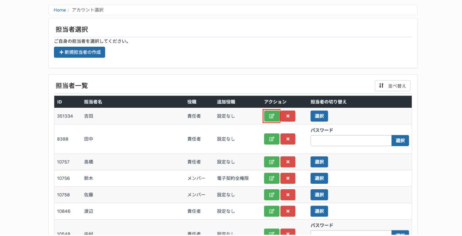The width and height of the screenshot is (462, 236).
Task: Remove the 高橋 row with red X
Action: 288,162
